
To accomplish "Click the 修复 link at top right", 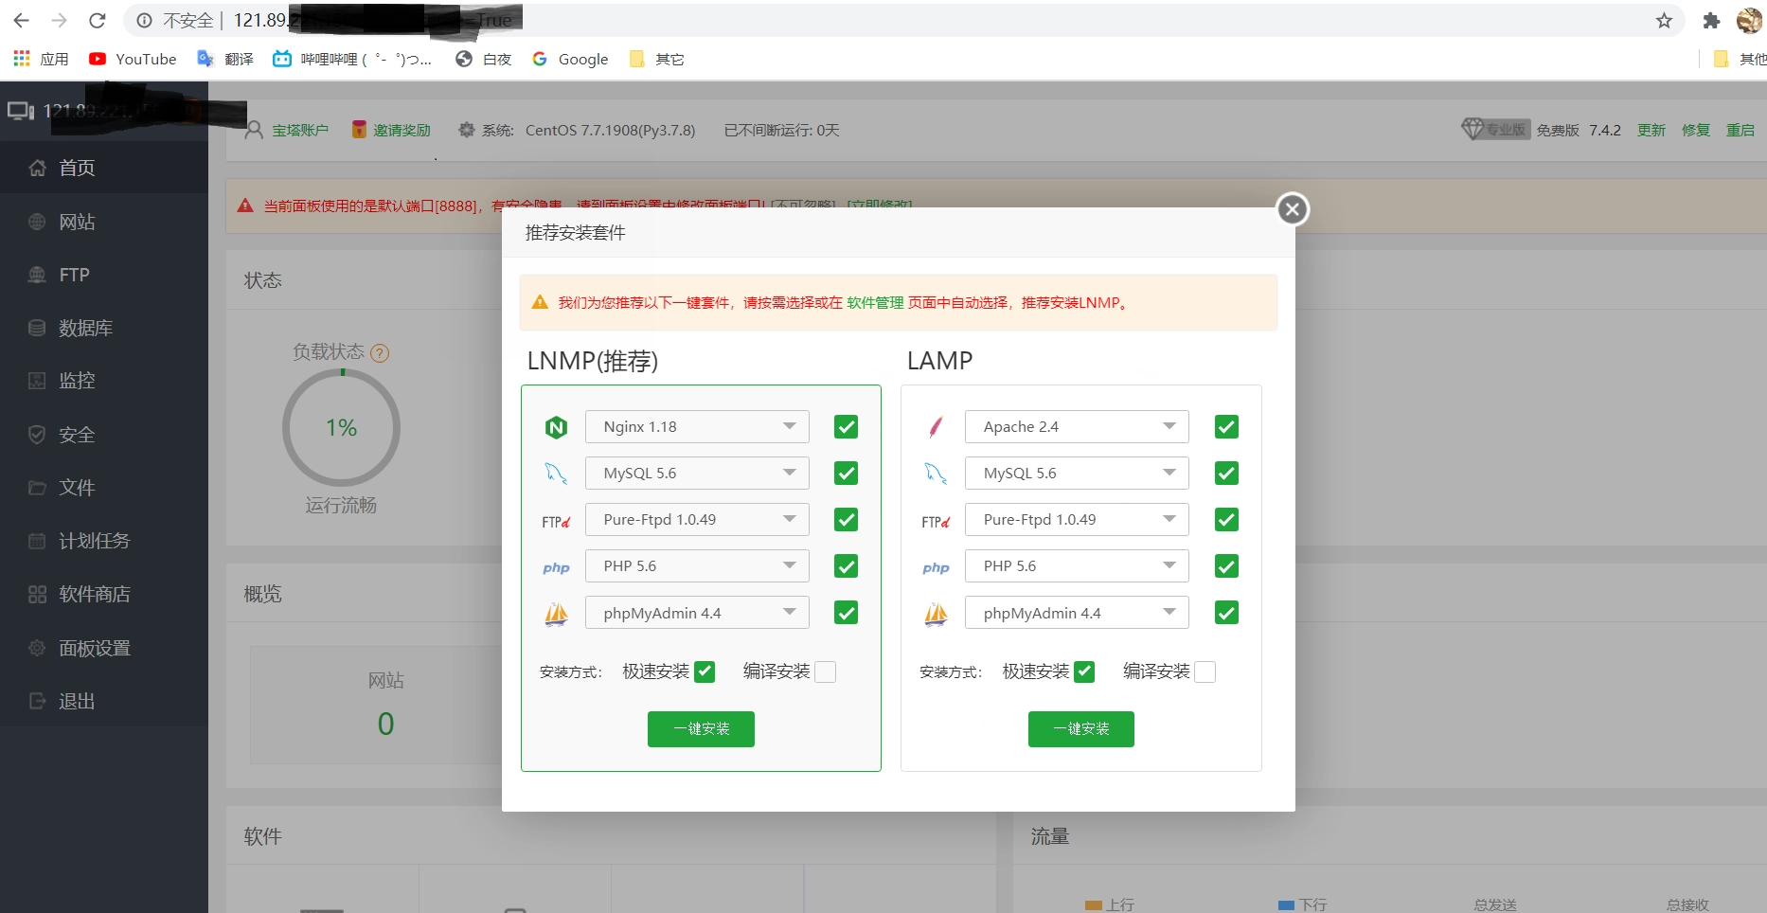I will click(x=1696, y=130).
